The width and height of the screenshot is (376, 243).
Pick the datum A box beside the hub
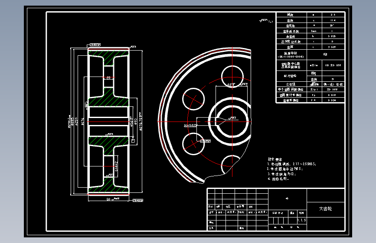pyautogui.click(x=133, y=141)
